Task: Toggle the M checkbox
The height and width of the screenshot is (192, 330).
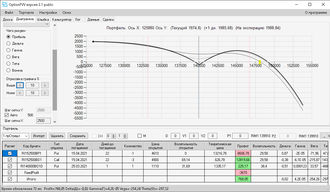Action: [139, 136]
